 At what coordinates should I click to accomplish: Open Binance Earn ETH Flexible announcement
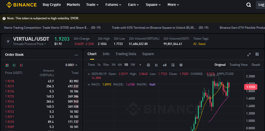pos(242,28)
